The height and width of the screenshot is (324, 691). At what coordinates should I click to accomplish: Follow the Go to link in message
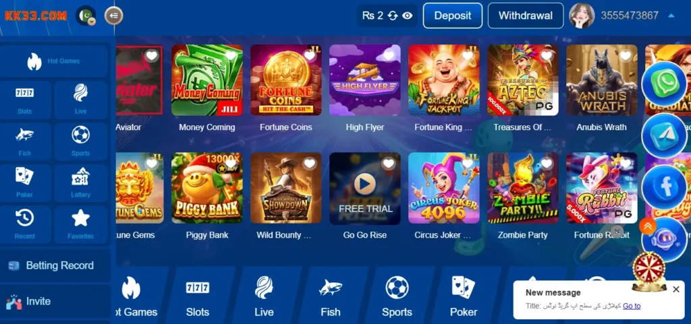(x=632, y=306)
